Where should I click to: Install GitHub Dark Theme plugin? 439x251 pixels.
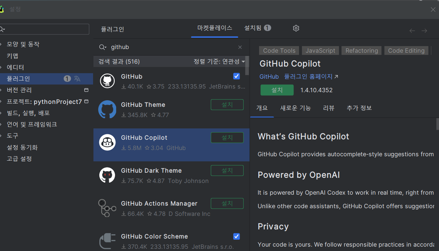tap(227, 171)
